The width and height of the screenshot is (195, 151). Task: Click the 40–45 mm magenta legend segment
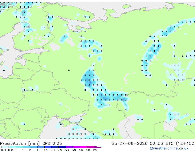pyautogui.click(x=83, y=147)
